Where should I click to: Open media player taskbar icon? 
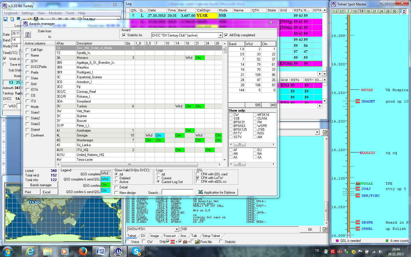[65, 251]
